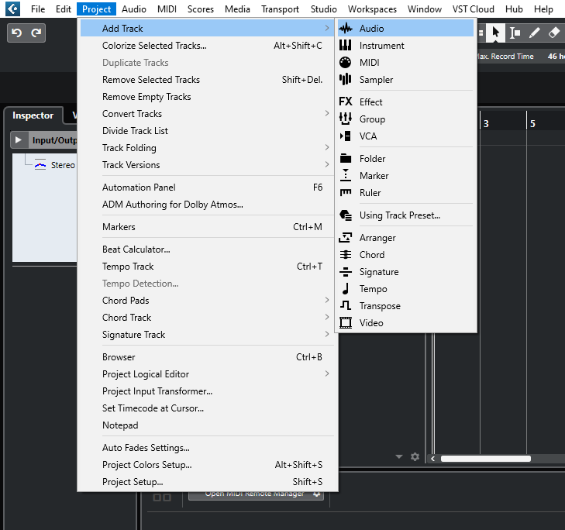Switch to the Inspector tab
Screen dimensions: 565x530
(33, 115)
